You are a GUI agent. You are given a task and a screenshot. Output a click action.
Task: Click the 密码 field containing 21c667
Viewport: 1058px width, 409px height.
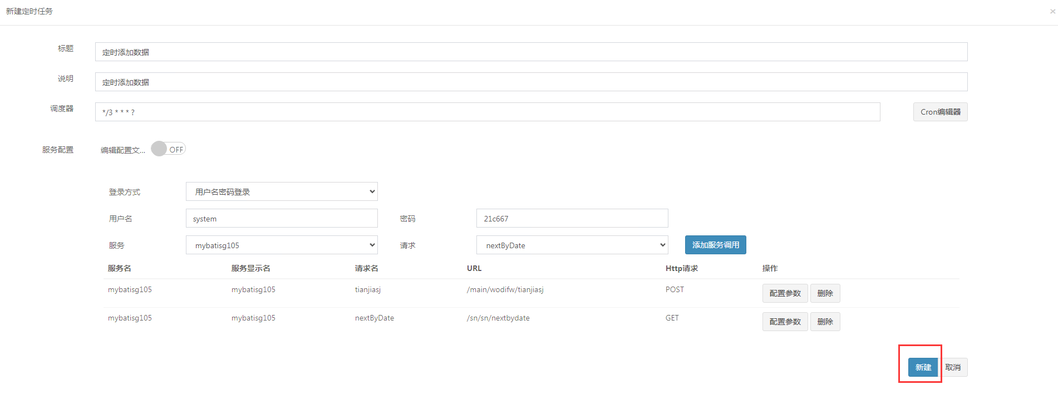[572, 218]
